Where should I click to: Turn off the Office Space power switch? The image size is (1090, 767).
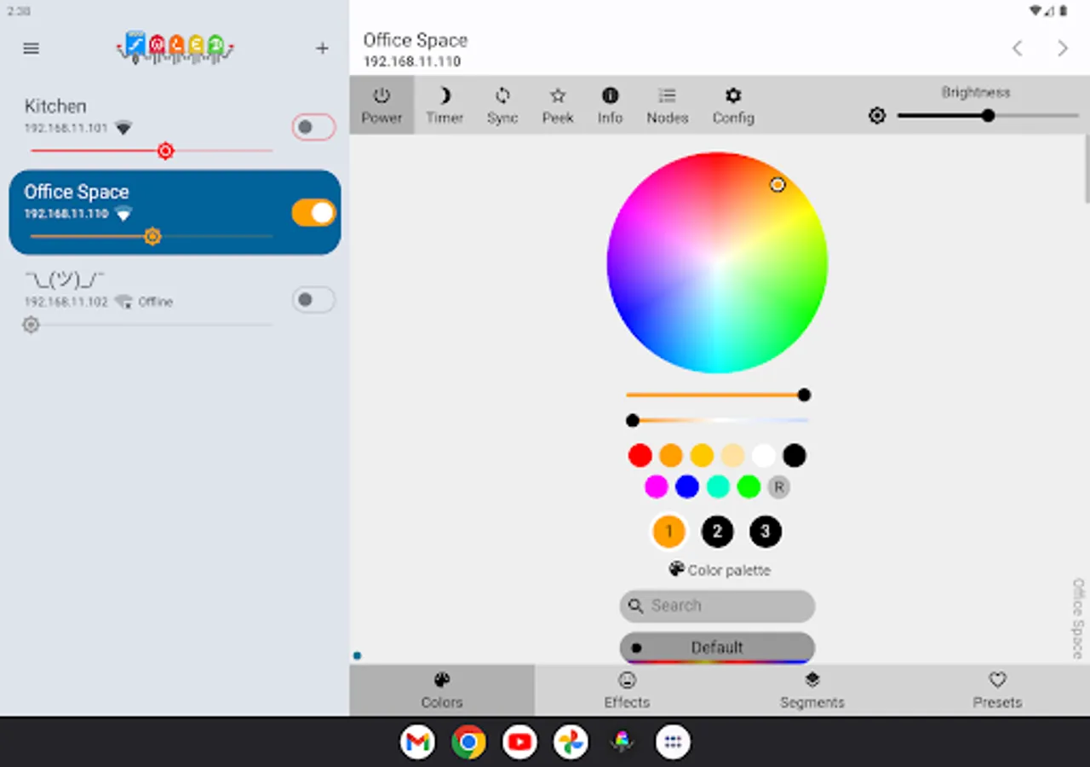pos(313,213)
